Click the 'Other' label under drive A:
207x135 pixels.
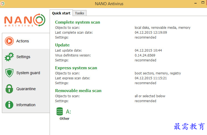64,118
